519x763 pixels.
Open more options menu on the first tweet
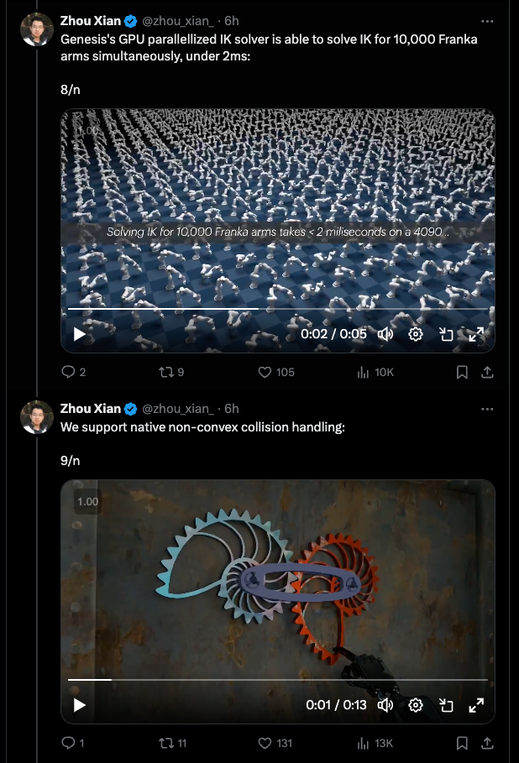487,21
